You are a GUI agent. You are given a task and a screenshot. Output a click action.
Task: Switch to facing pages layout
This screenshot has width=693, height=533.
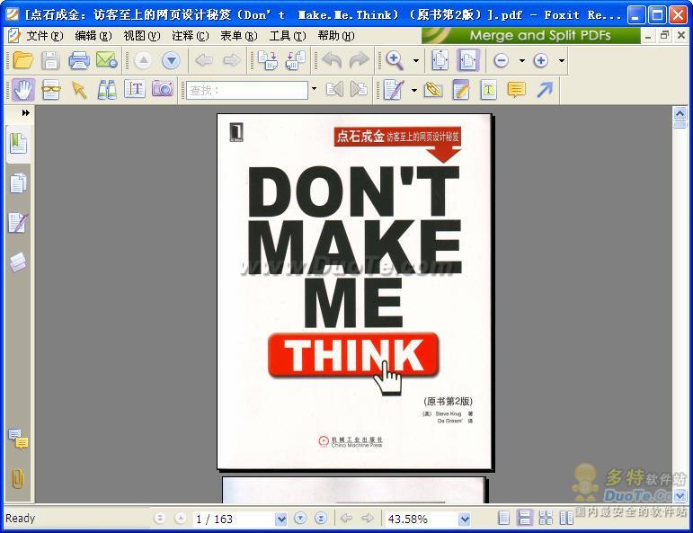[x=566, y=518]
